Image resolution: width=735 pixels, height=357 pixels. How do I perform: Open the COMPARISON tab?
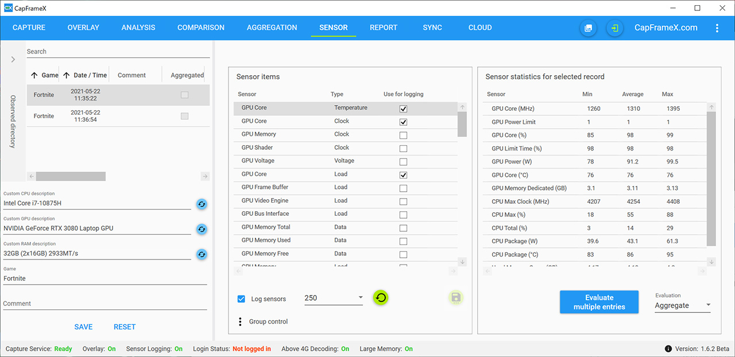[201, 28]
